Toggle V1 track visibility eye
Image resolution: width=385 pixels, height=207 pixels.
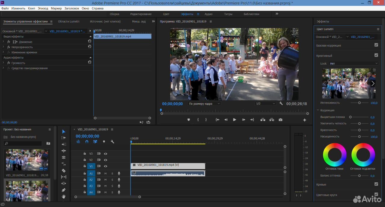click(x=106, y=166)
